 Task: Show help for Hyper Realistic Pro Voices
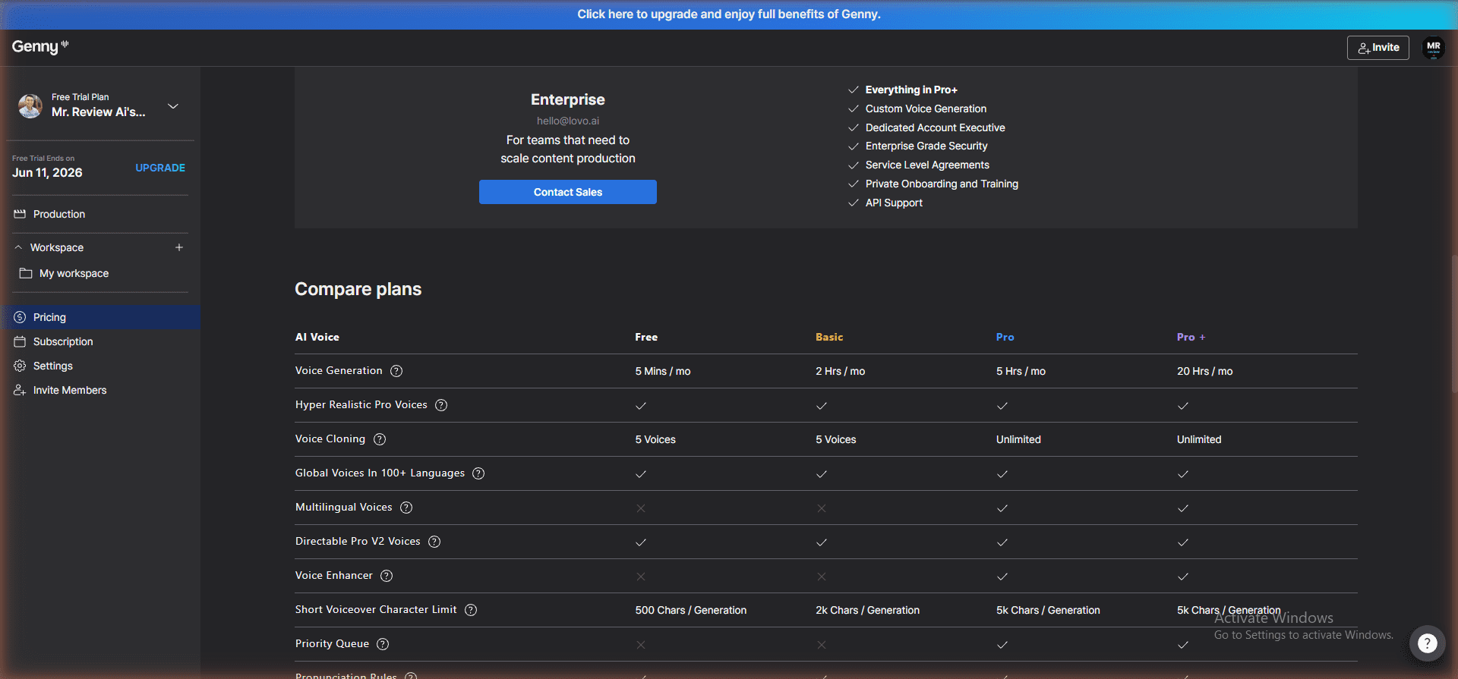coord(441,405)
